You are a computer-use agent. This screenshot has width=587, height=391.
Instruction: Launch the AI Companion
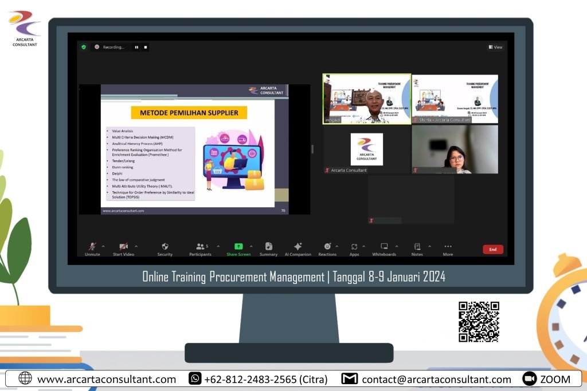(298, 247)
